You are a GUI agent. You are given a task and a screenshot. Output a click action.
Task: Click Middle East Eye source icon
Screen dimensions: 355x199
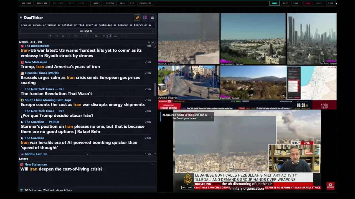[22, 154]
